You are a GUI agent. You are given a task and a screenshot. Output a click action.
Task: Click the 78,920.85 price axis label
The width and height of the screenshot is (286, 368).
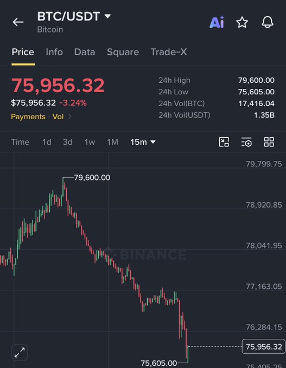[x=264, y=205]
